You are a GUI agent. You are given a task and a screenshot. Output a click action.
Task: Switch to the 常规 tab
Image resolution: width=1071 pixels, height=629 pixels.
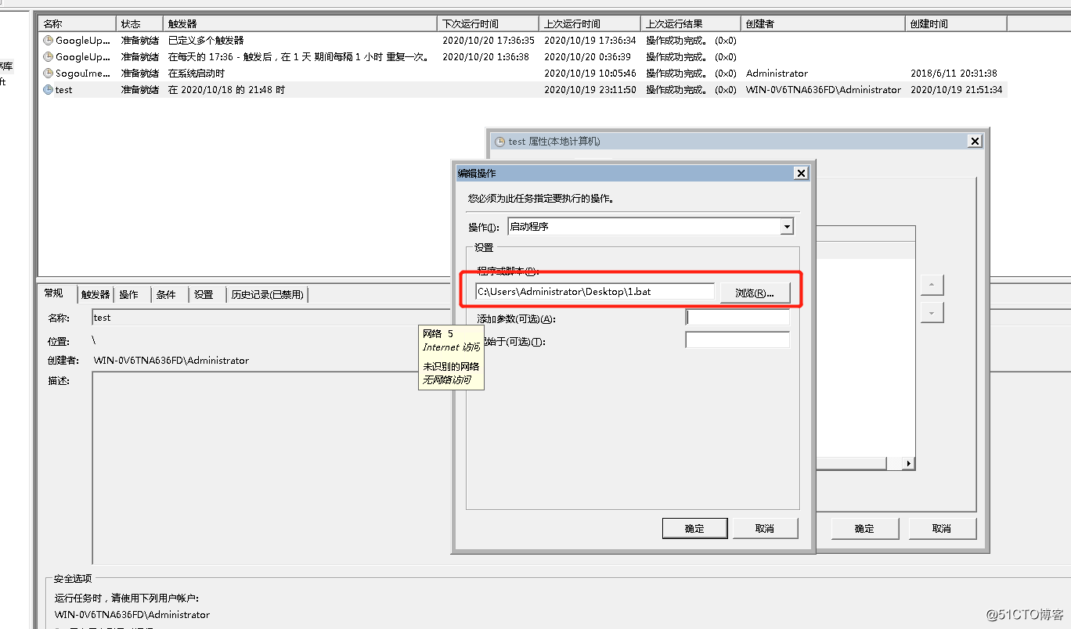point(54,293)
